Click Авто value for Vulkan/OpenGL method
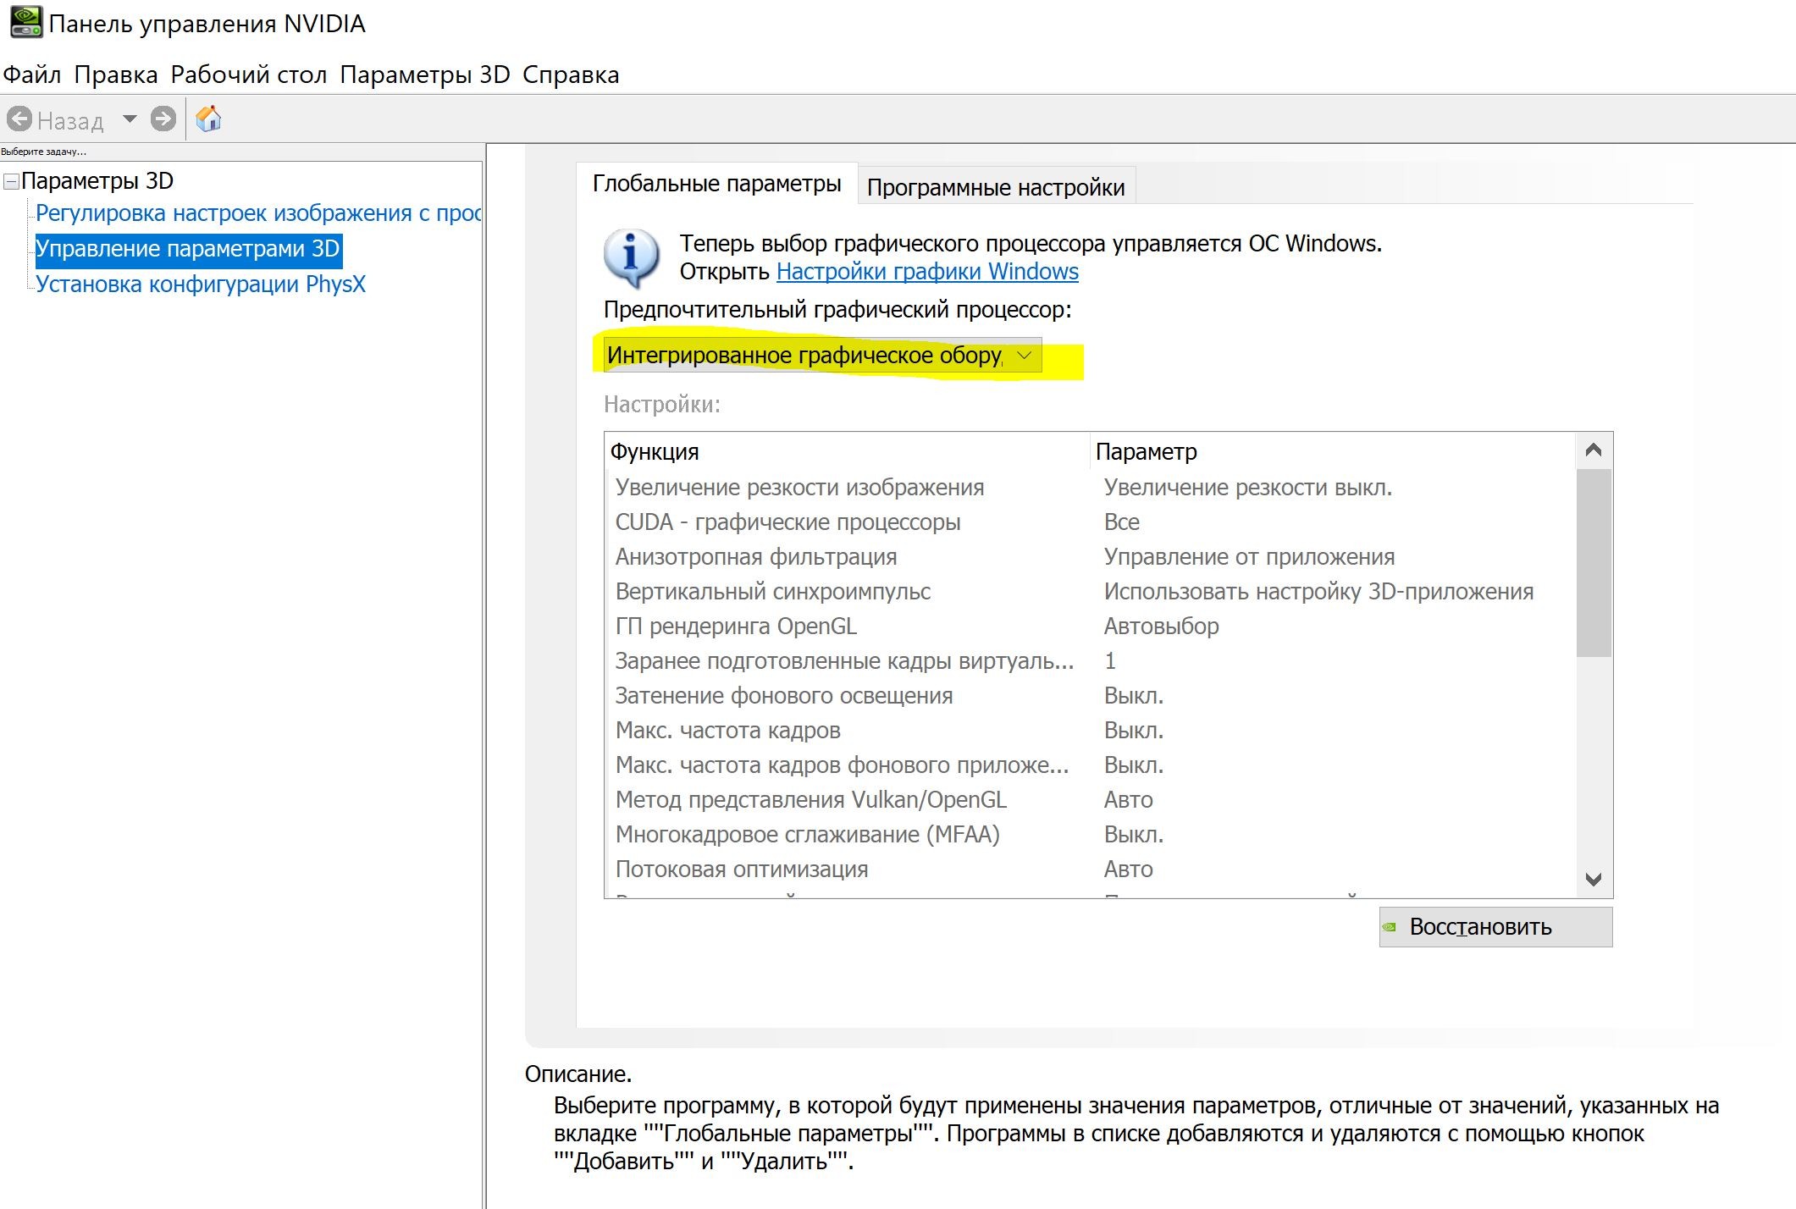The height and width of the screenshot is (1209, 1796). pos(1129,800)
